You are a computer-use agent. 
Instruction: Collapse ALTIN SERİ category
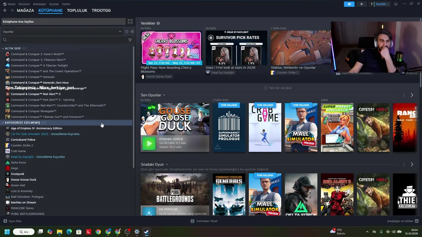[x=3, y=48]
